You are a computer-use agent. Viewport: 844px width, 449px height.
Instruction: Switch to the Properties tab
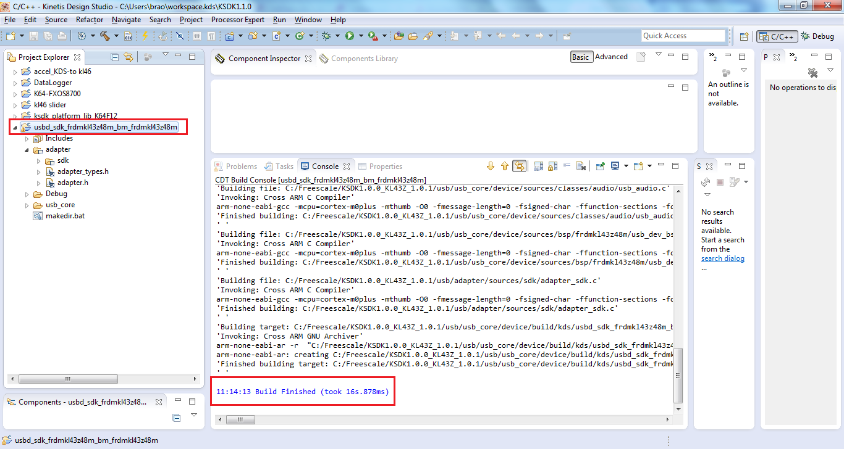[381, 167]
